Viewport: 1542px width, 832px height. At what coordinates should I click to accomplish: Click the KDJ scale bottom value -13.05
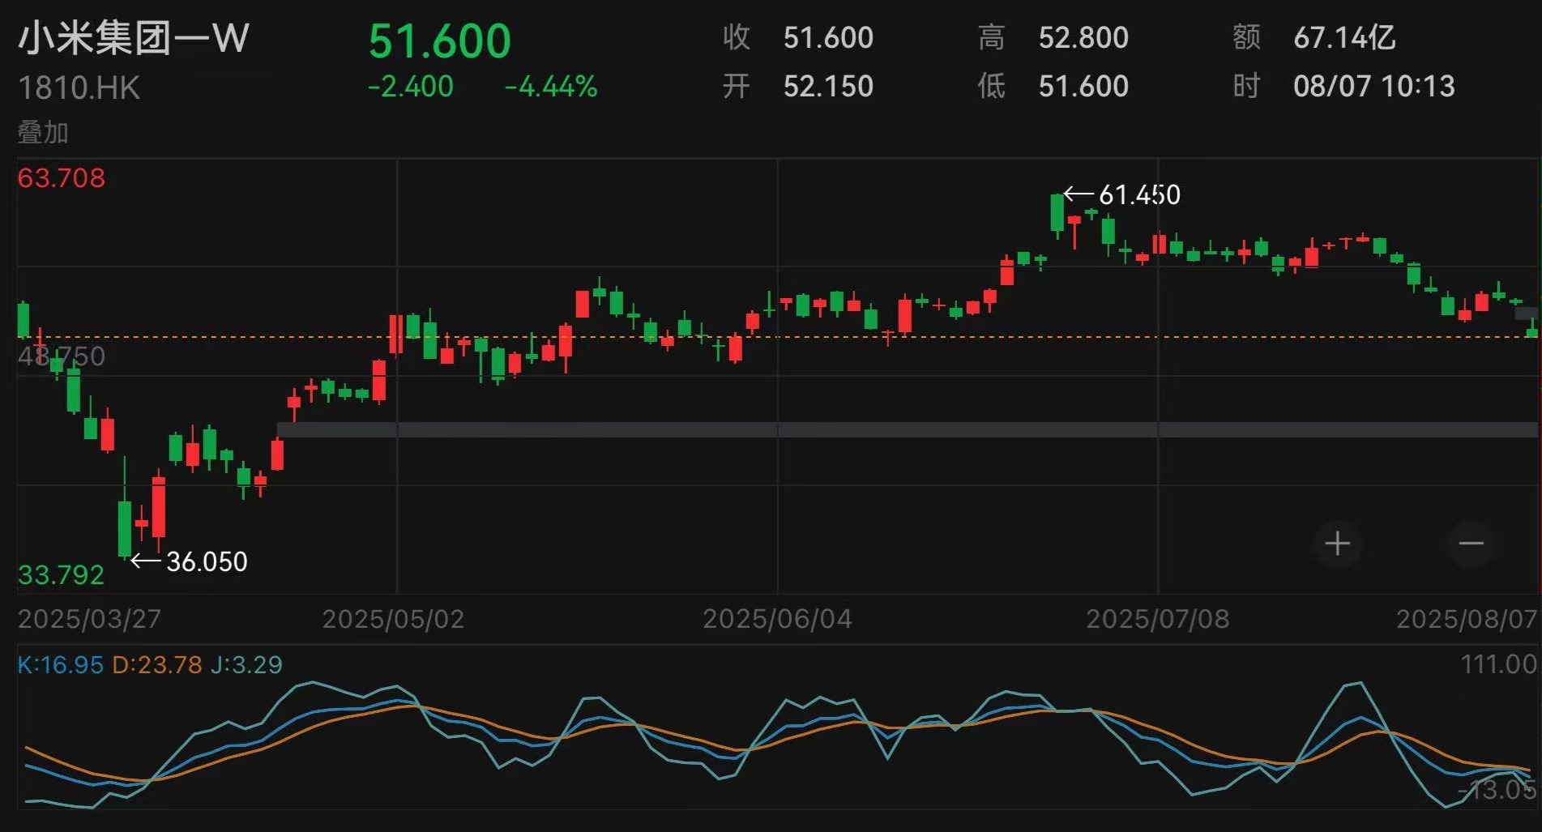click(x=1497, y=790)
